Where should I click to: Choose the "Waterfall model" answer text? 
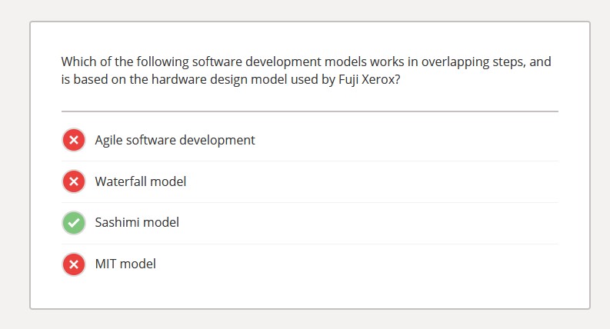[140, 181]
